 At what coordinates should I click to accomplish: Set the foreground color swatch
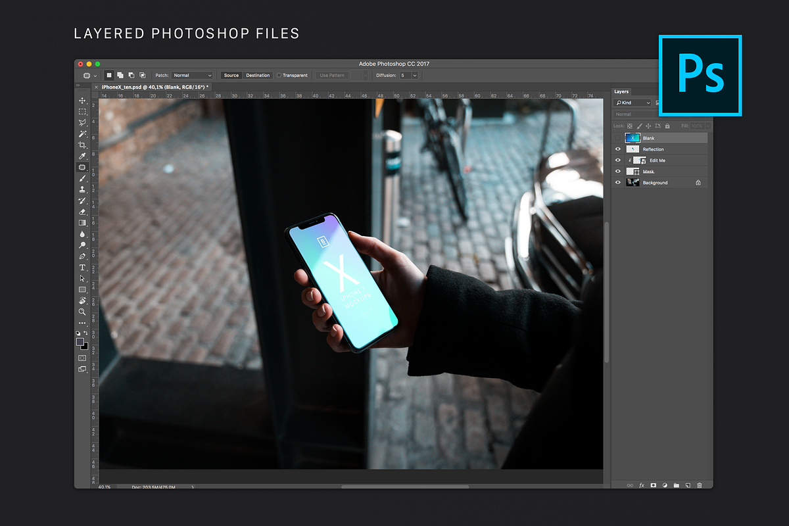(80, 342)
